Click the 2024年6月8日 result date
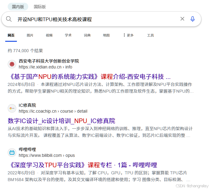The width and height of the screenshot is (210, 190). [21, 84]
